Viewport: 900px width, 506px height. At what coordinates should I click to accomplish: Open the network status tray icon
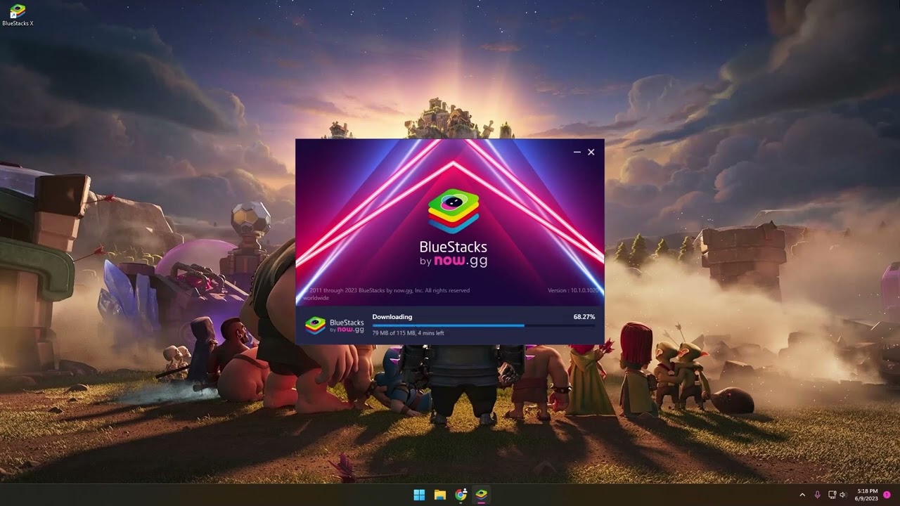(832, 495)
